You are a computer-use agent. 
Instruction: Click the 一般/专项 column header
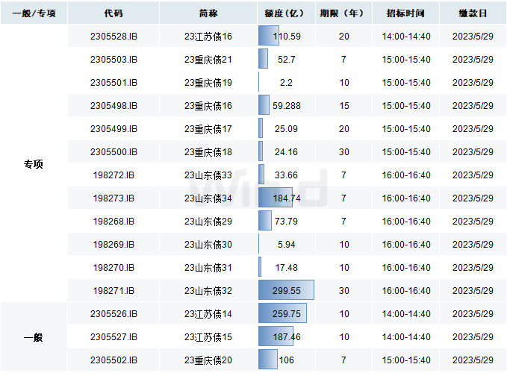tap(34, 13)
